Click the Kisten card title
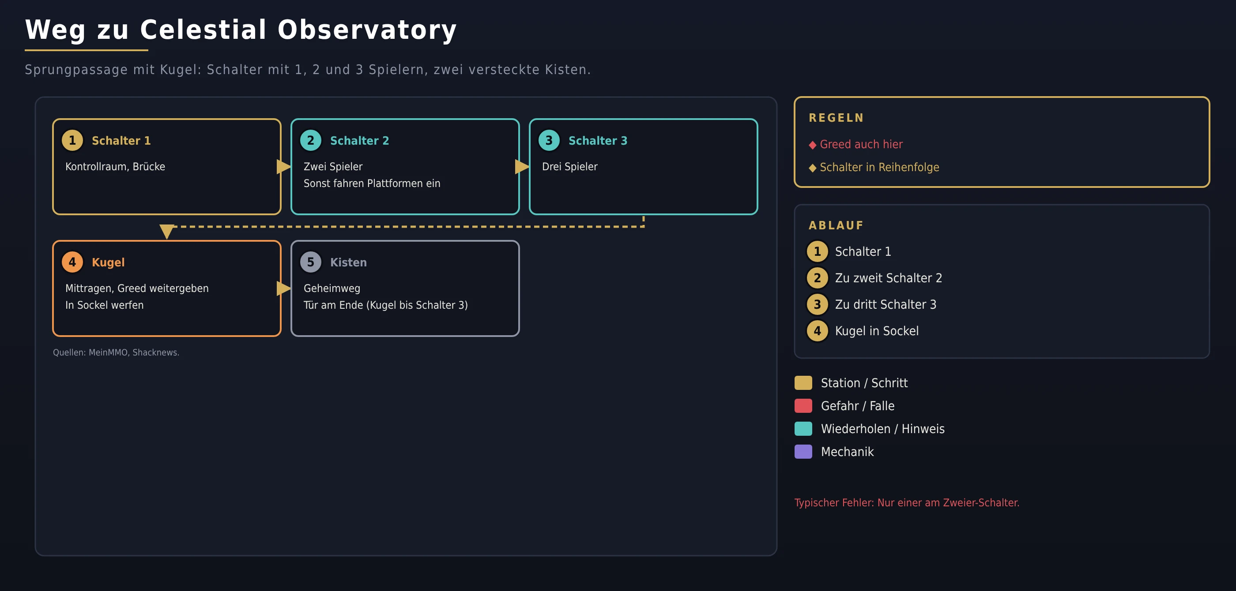This screenshot has height=591, width=1236. click(348, 262)
